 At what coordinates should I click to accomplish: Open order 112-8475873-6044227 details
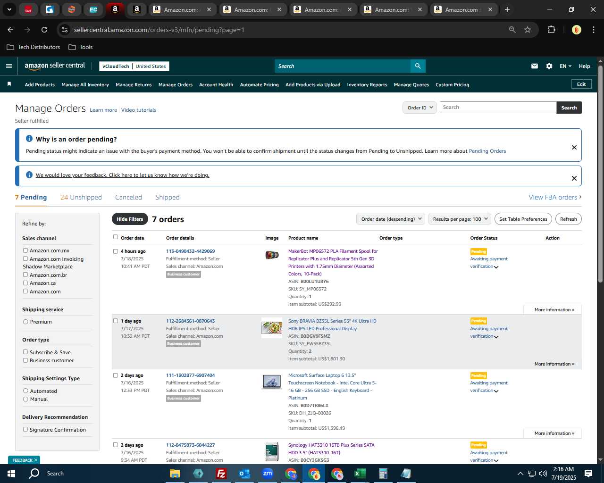(190, 445)
